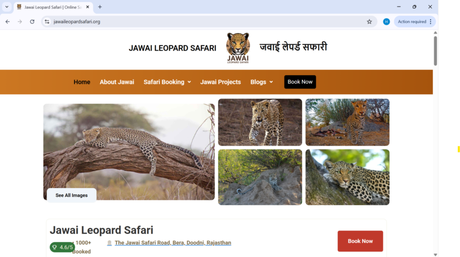This screenshot has width=460, height=257.
Task: Bookmark this page with the star icon
Action: coord(369,22)
